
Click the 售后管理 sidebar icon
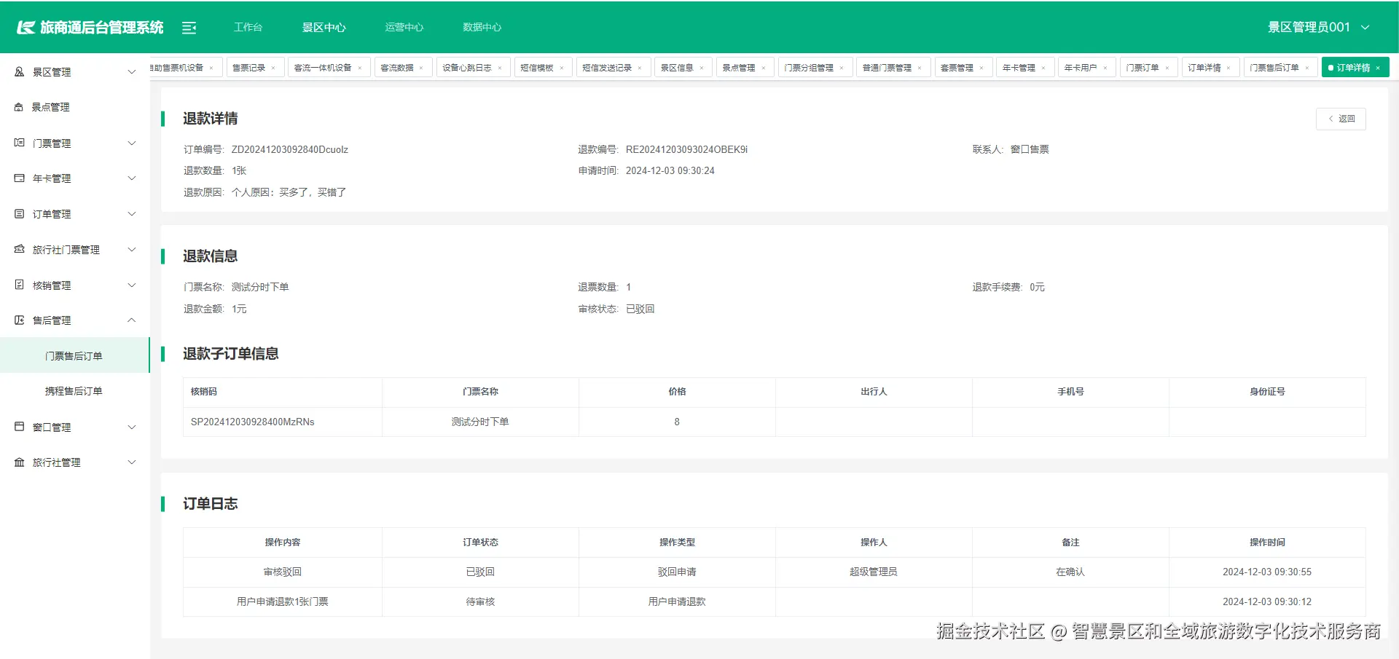pyautogui.click(x=18, y=320)
